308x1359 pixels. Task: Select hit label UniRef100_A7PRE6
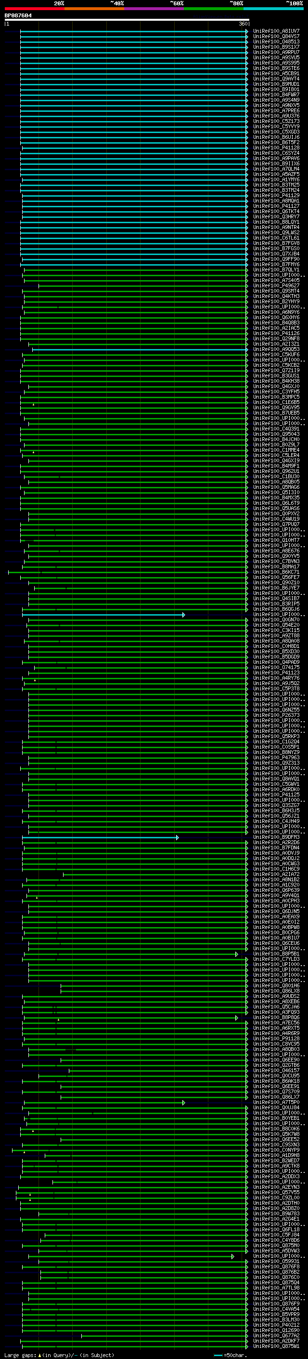276,111
